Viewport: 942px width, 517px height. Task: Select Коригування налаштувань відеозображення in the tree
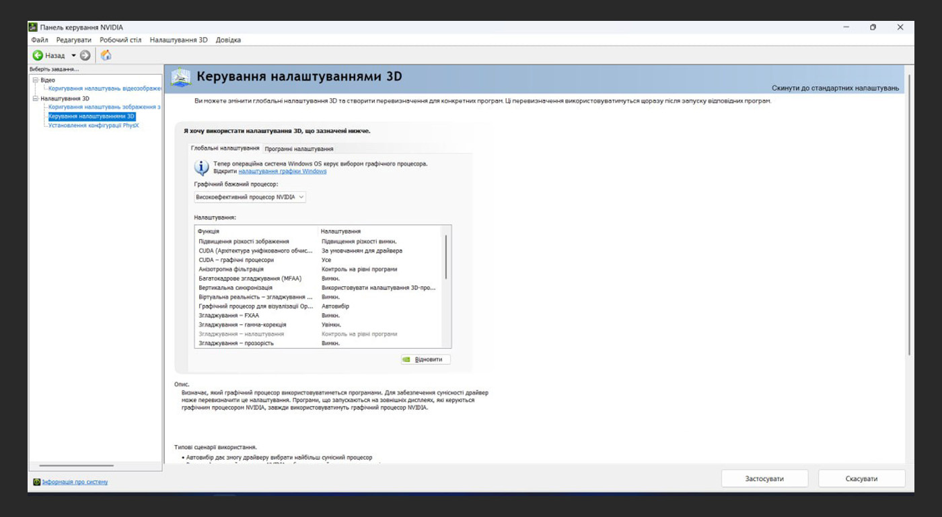pos(105,88)
